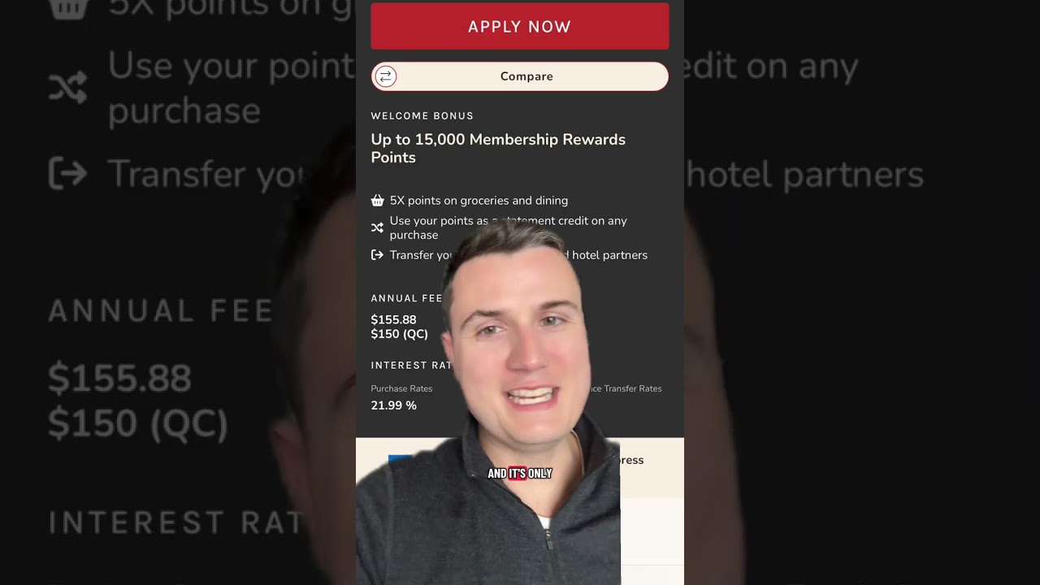The width and height of the screenshot is (1040, 585).
Task: Click the Purchase Rates label
Action: click(401, 388)
